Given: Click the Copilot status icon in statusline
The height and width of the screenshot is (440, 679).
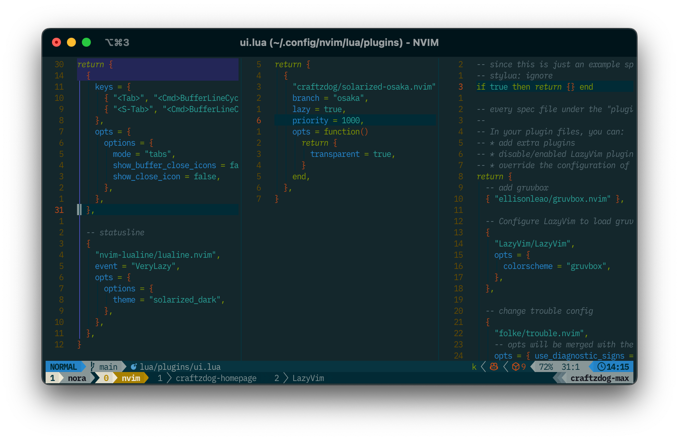Looking at the screenshot, I should (494, 367).
